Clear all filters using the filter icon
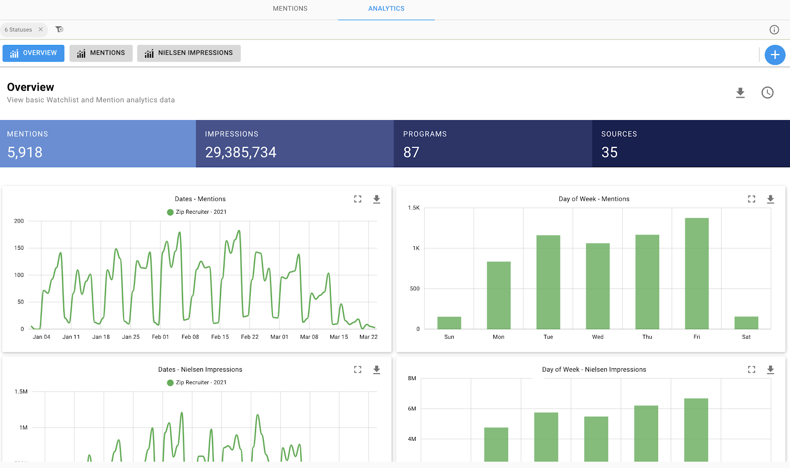This screenshot has width=790, height=468. (x=59, y=30)
